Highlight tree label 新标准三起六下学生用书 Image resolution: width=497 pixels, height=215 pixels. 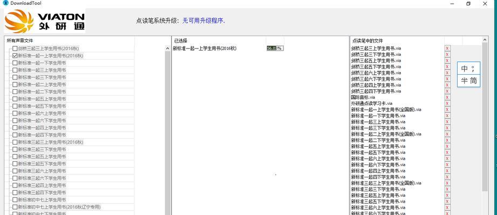pos(42,178)
